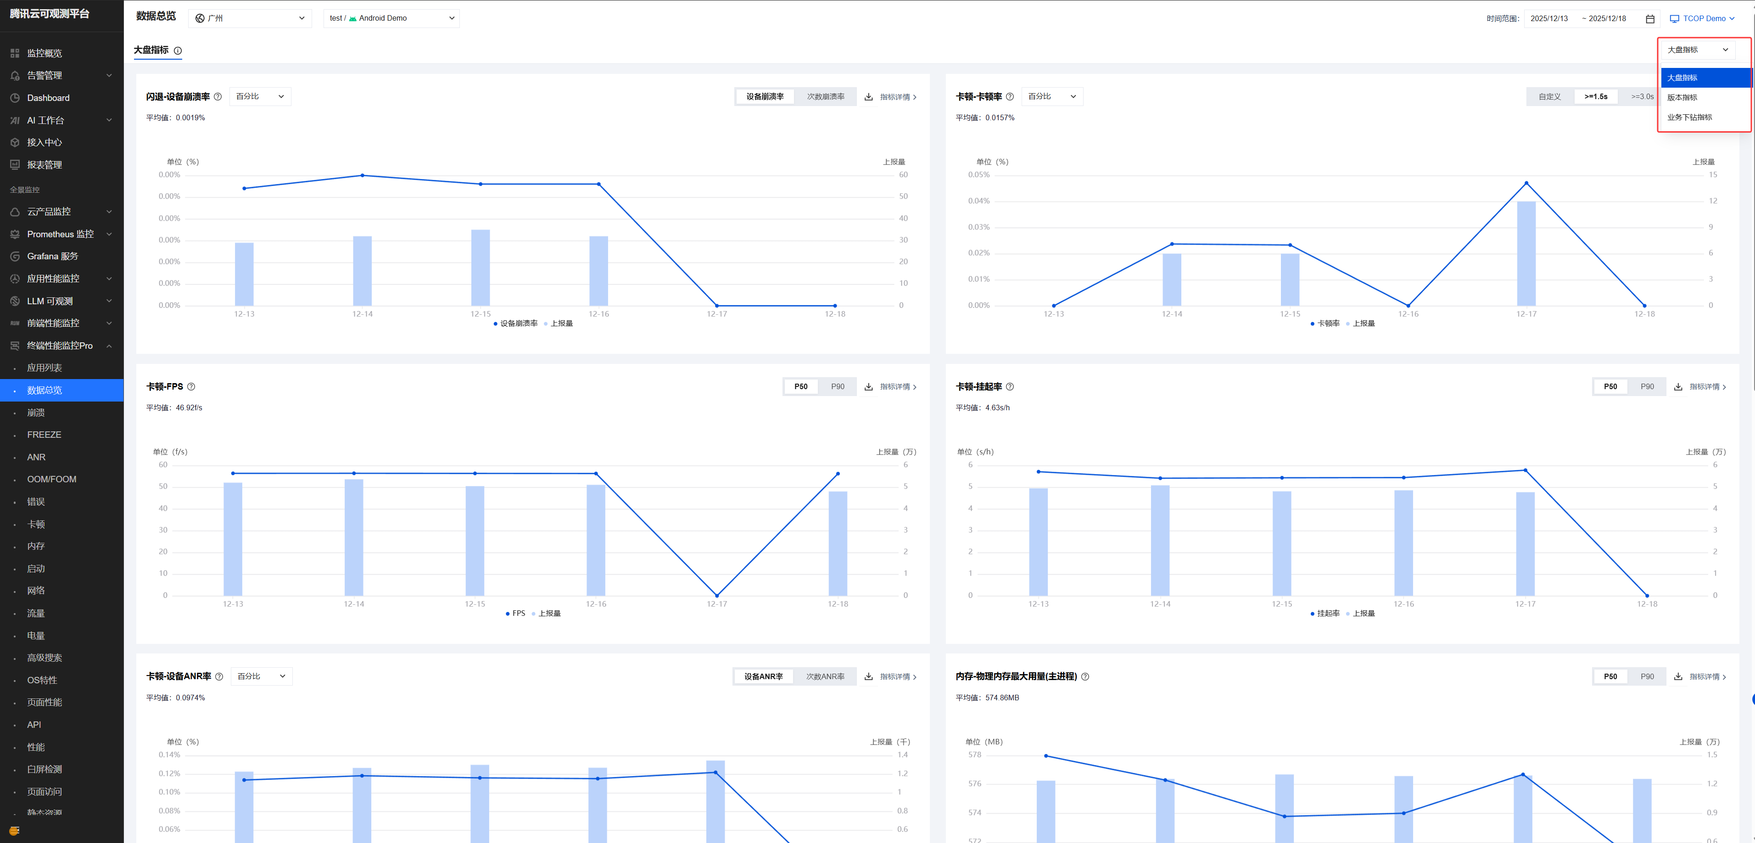Open the 广州 region dropdown
The image size is (1755, 843).
249,18
